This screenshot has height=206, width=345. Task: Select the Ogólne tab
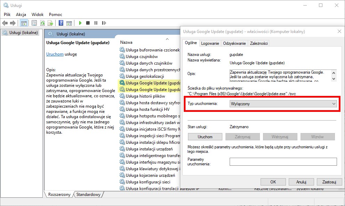click(x=191, y=43)
